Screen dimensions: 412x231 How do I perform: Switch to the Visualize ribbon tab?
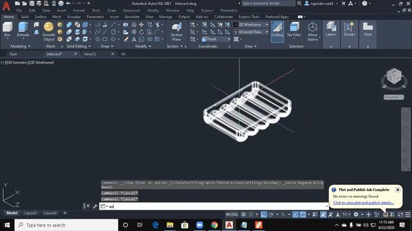tap(74, 17)
